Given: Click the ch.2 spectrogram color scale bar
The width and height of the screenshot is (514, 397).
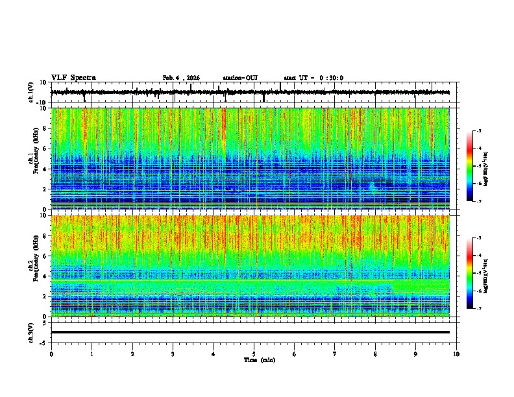Looking at the screenshot, I should 469,273.
